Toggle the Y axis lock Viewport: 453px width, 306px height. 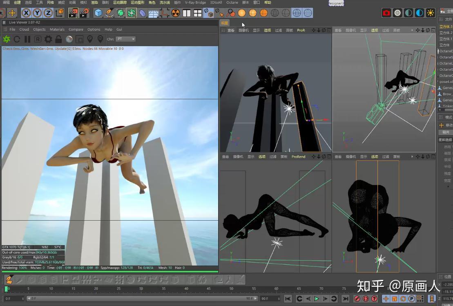(37, 13)
